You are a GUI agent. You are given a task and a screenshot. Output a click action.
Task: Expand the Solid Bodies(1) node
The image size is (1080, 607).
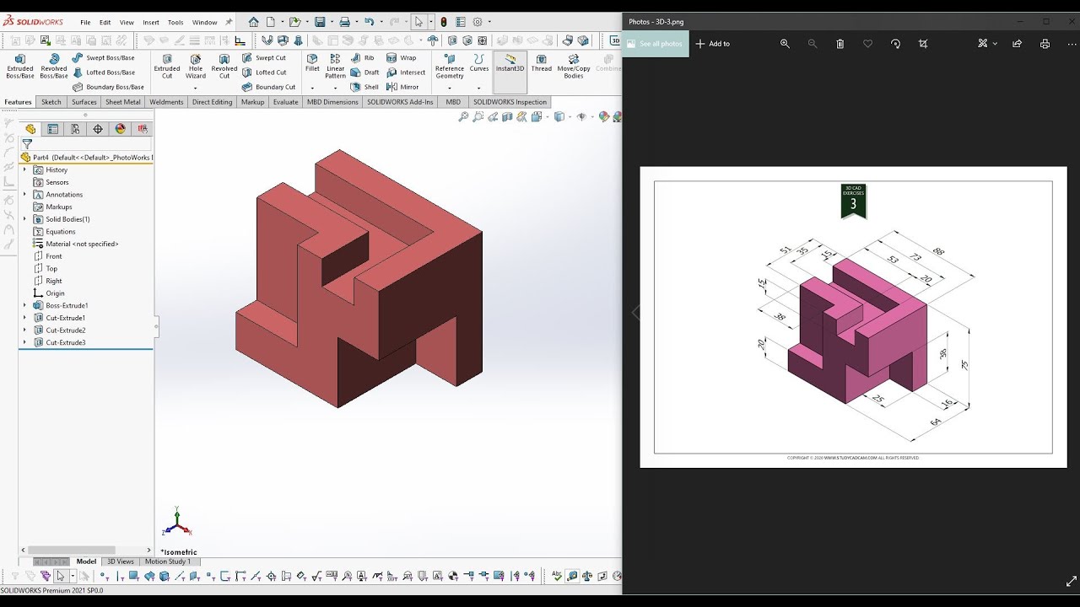click(24, 219)
